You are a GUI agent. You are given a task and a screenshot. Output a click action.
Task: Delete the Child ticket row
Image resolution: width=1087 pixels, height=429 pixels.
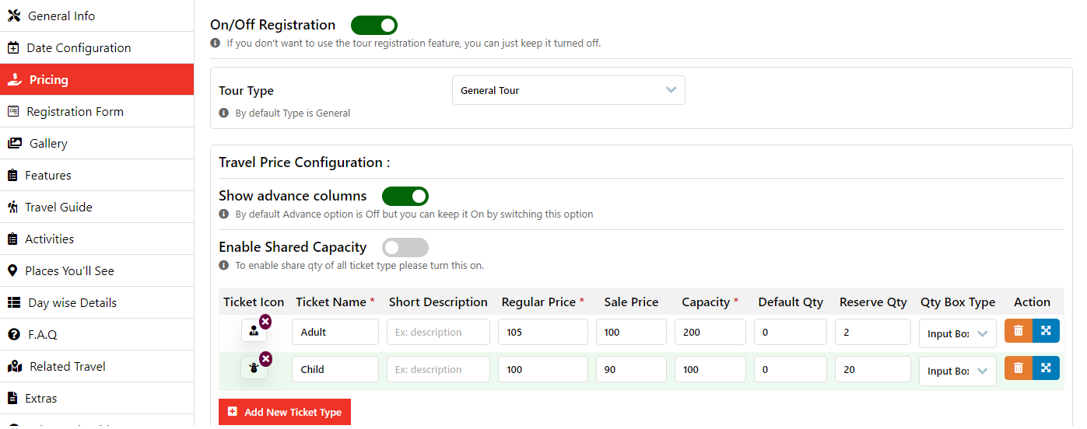[1019, 368]
